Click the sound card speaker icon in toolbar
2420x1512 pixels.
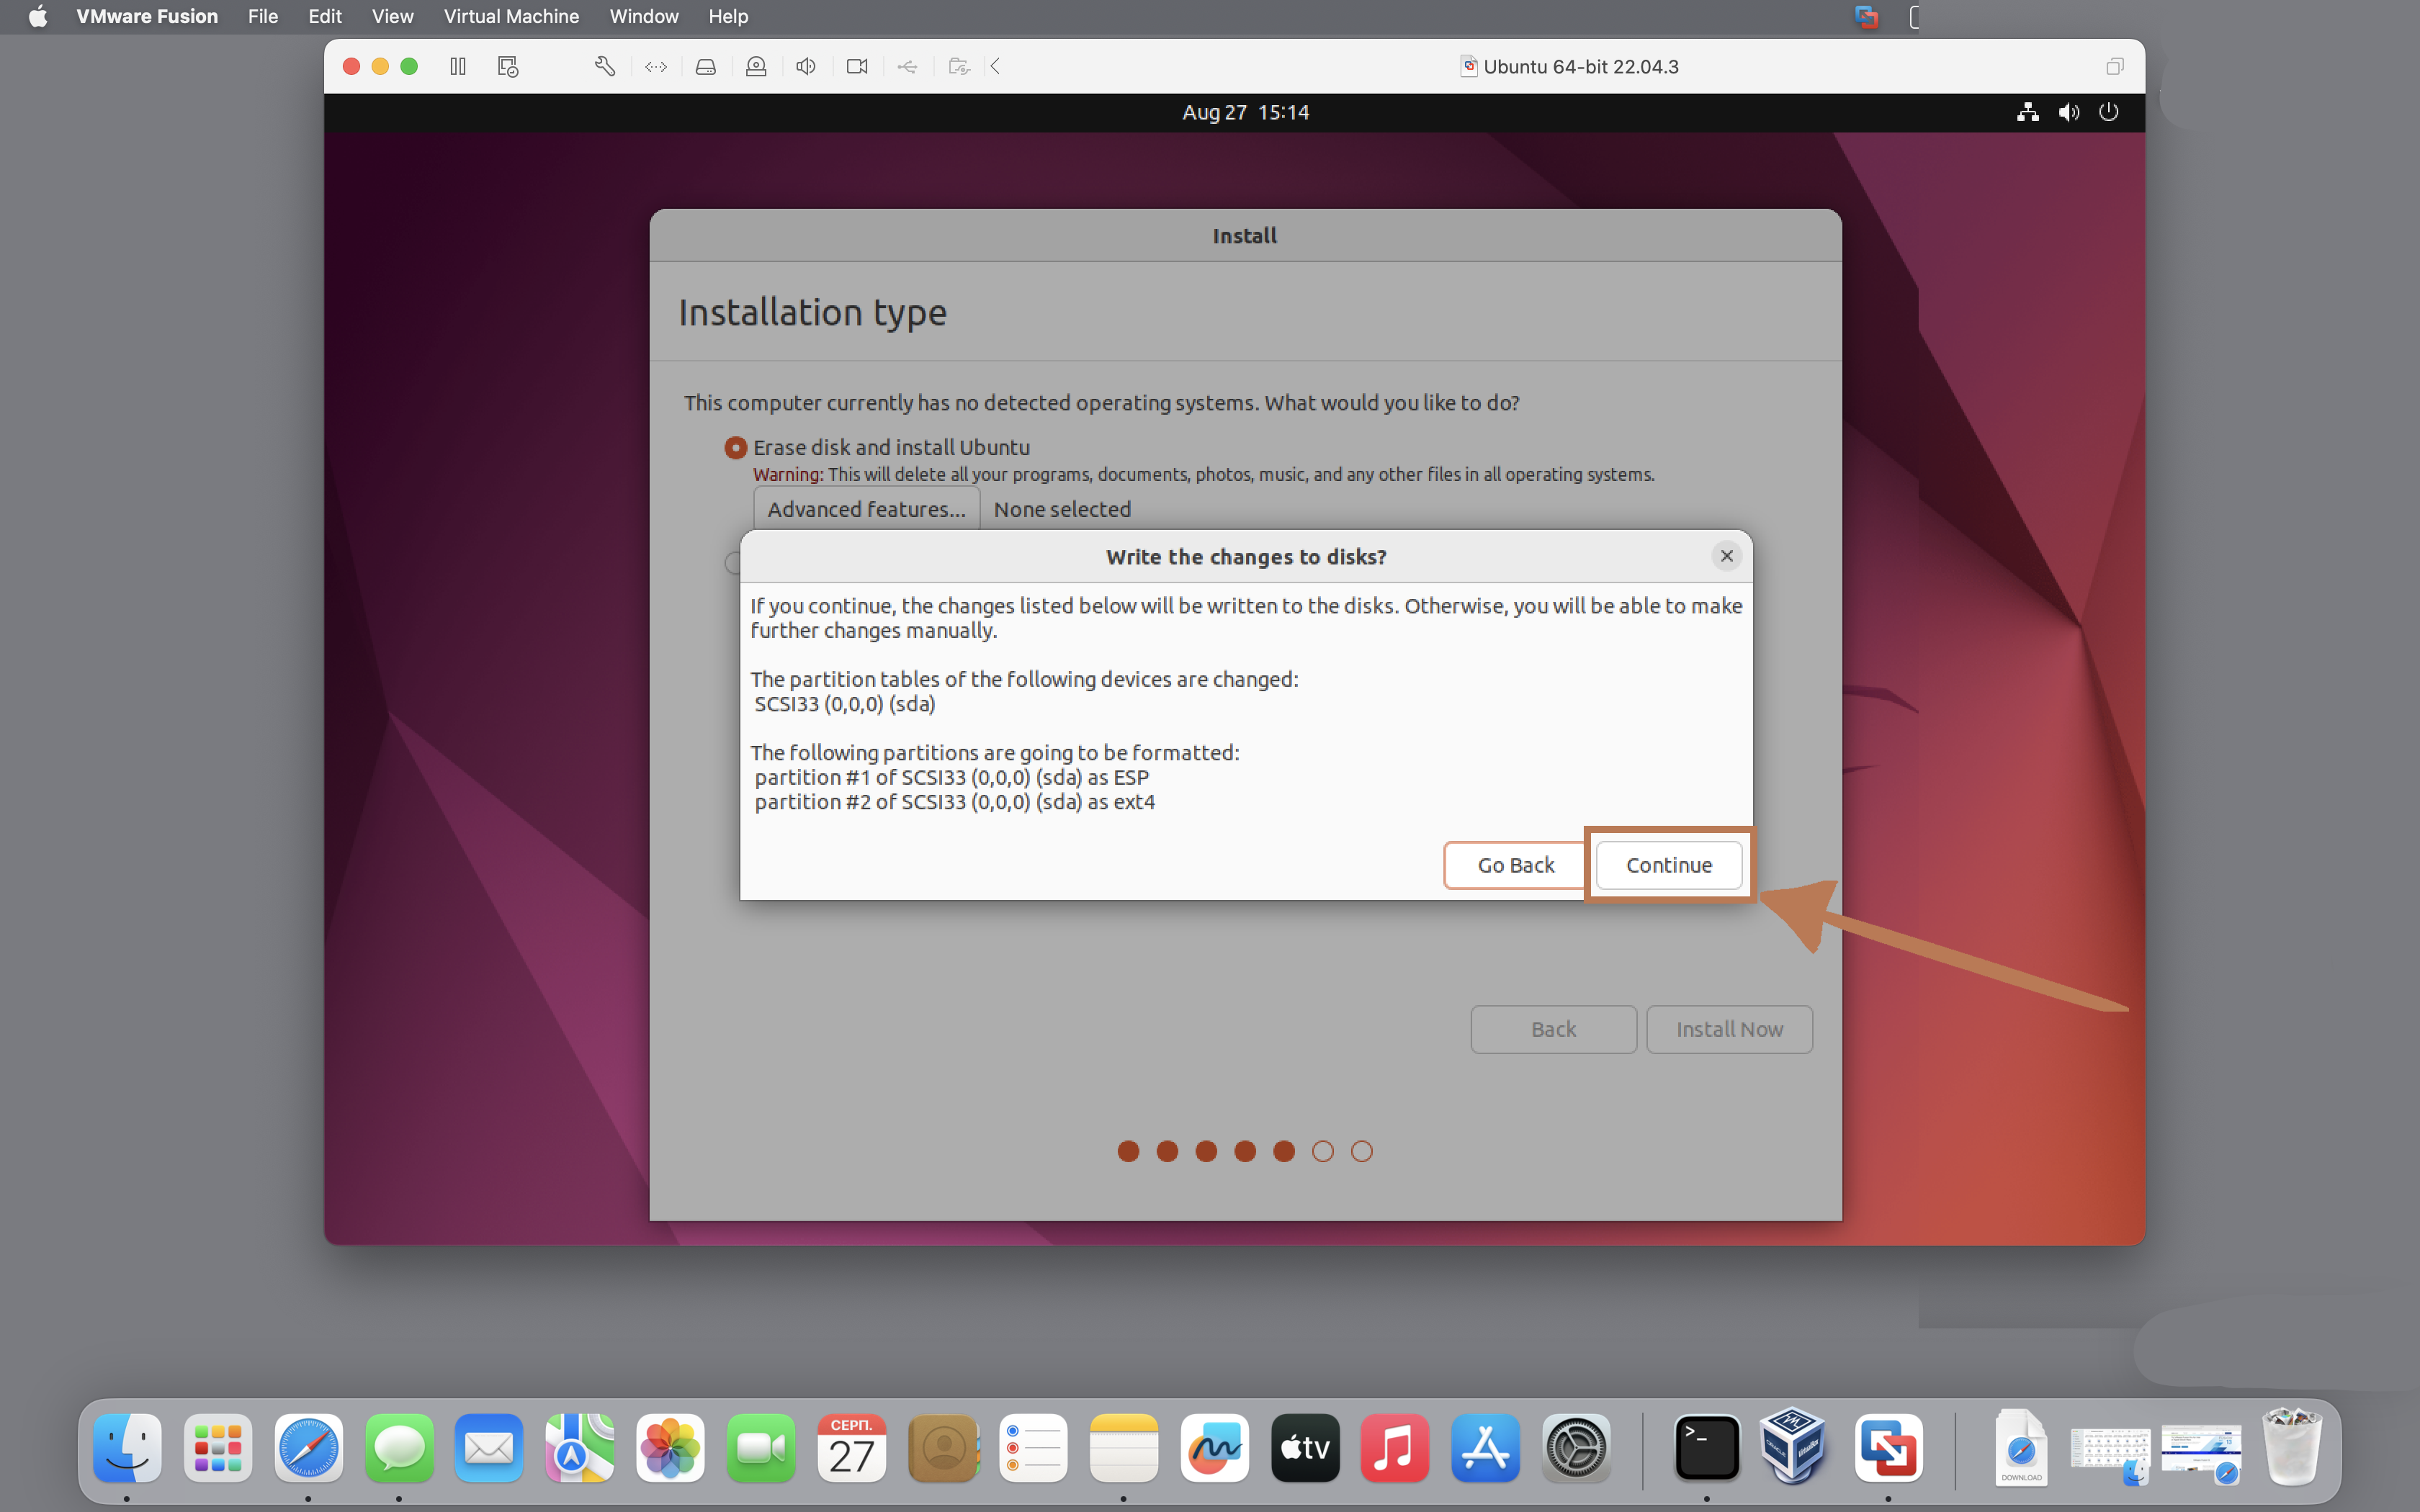pos(806,66)
